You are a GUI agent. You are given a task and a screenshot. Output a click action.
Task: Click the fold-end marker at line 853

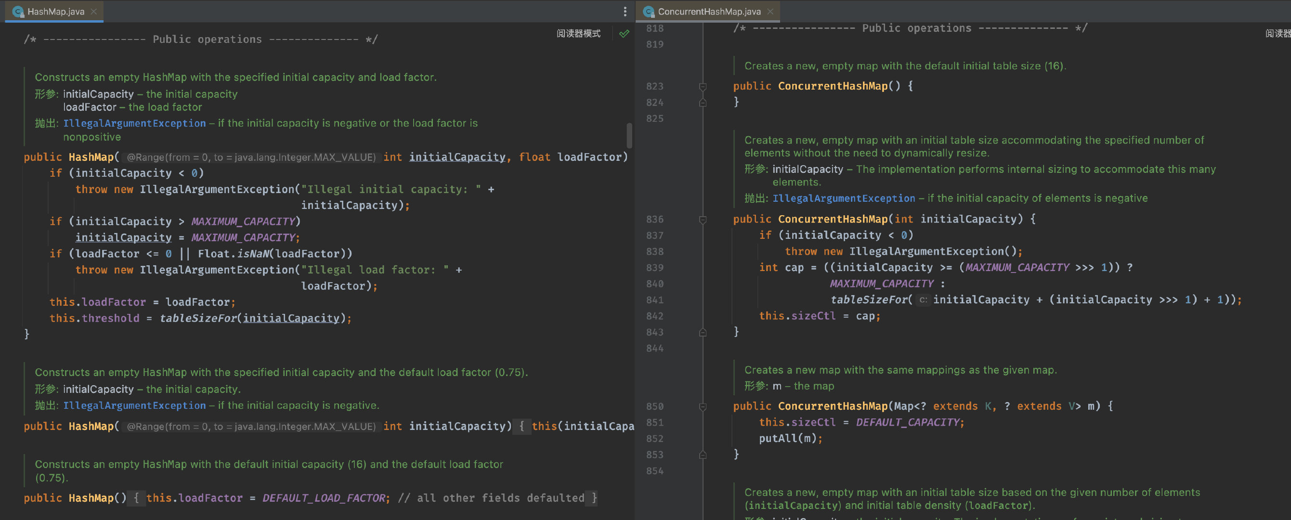(x=703, y=455)
